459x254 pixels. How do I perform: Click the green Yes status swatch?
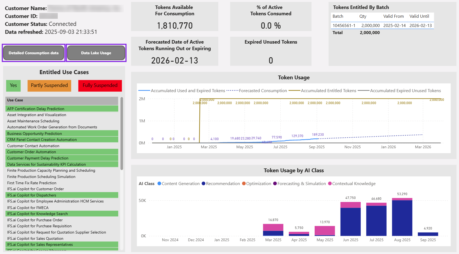(13, 86)
